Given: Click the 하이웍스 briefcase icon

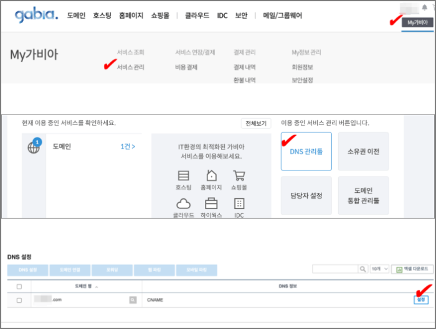Looking at the screenshot, I should [x=211, y=203].
